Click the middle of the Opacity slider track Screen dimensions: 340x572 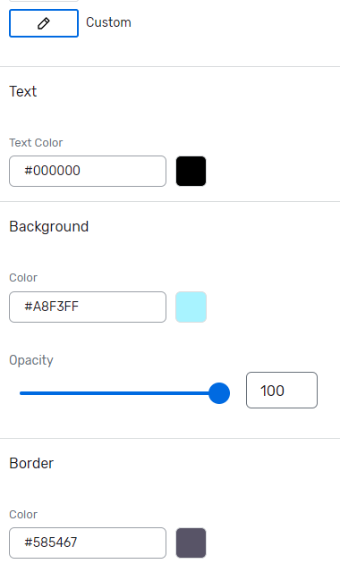point(119,393)
